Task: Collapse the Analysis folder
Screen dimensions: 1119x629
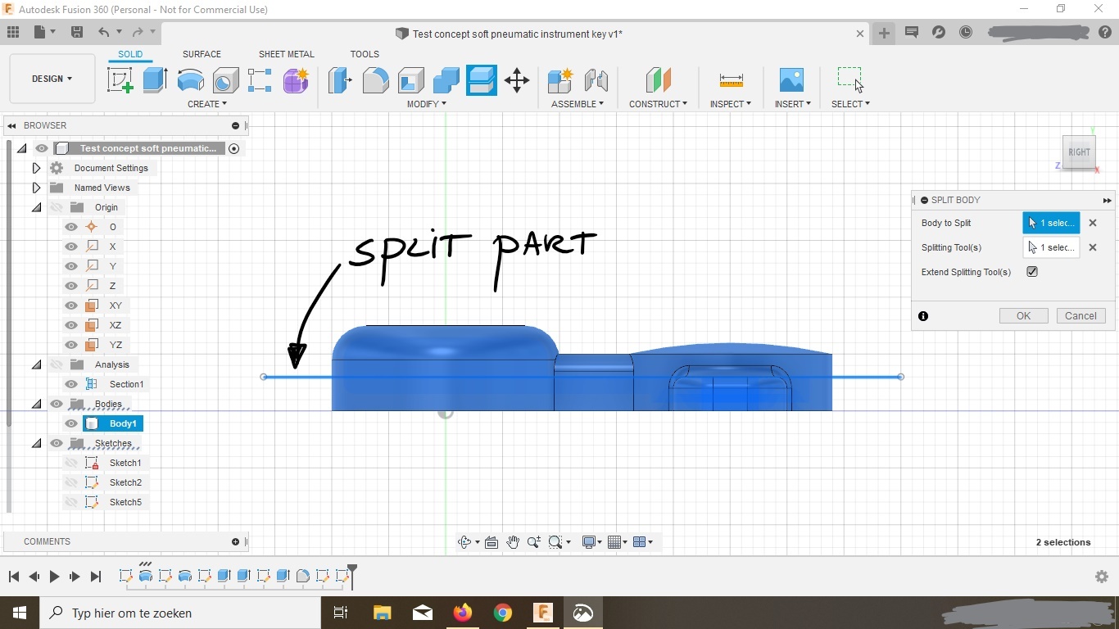Action: point(36,364)
